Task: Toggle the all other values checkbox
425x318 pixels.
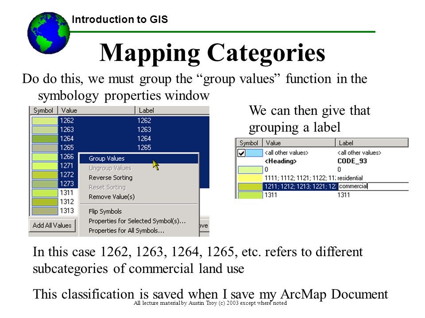Action: (241, 153)
